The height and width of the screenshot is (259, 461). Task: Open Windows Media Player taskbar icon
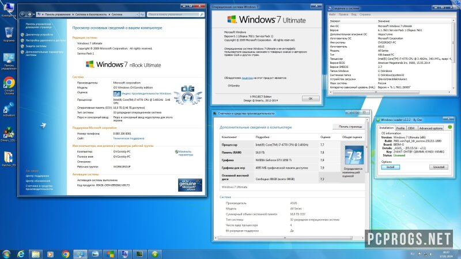[x=50, y=254]
